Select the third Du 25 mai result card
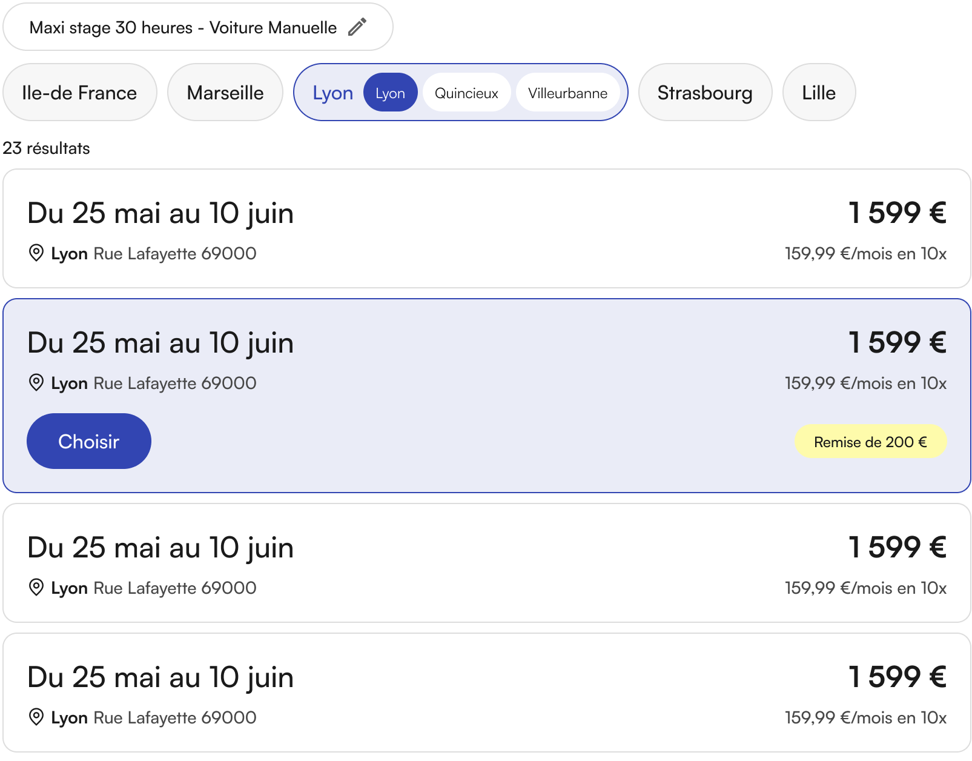Image resolution: width=972 pixels, height=761 pixels. pyautogui.click(x=486, y=563)
